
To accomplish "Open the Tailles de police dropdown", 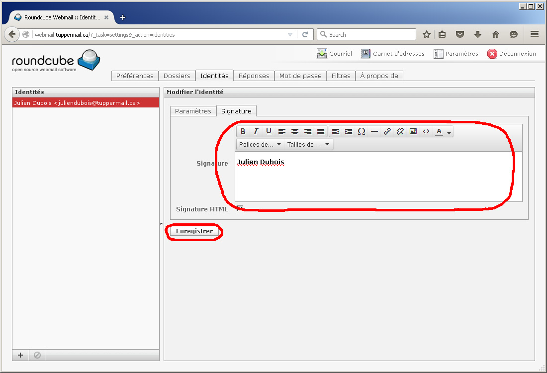I will click(308, 145).
